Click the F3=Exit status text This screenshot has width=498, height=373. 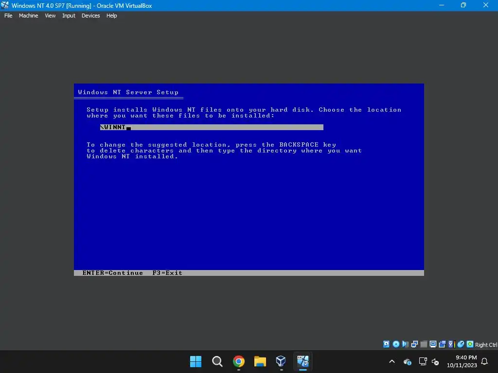tap(167, 273)
